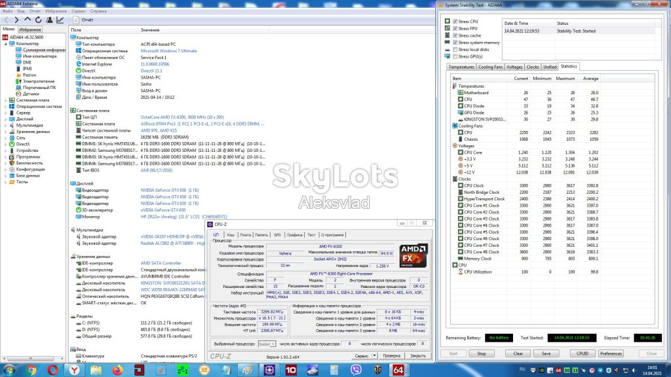Open the user management toolbar icon
671x377 pixels.
pos(49,20)
